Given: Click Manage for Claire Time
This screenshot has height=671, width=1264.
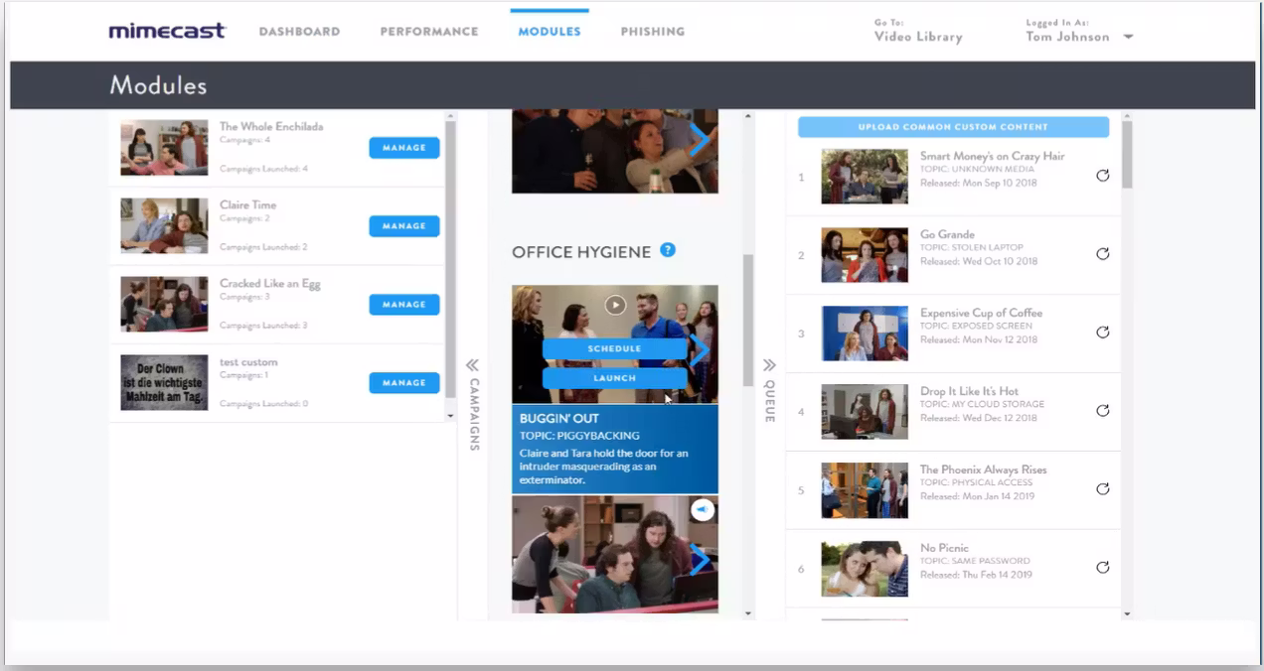Looking at the screenshot, I should (x=403, y=225).
